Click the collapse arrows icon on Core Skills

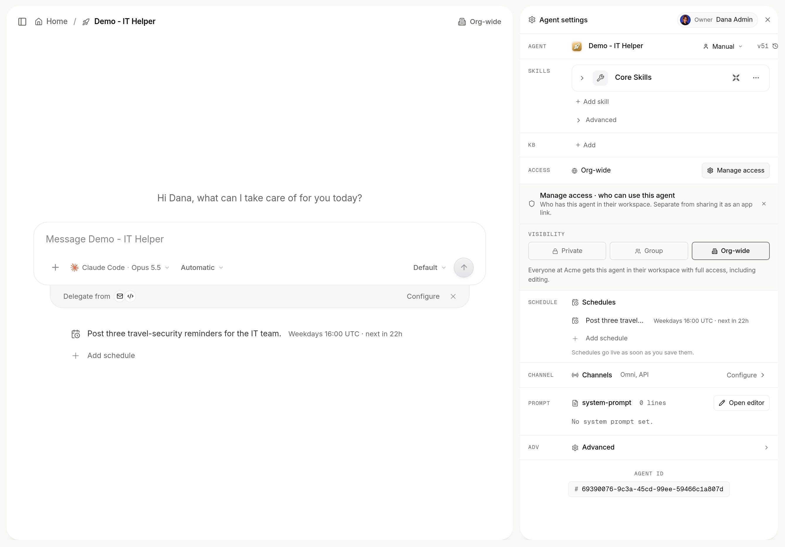(736, 78)
